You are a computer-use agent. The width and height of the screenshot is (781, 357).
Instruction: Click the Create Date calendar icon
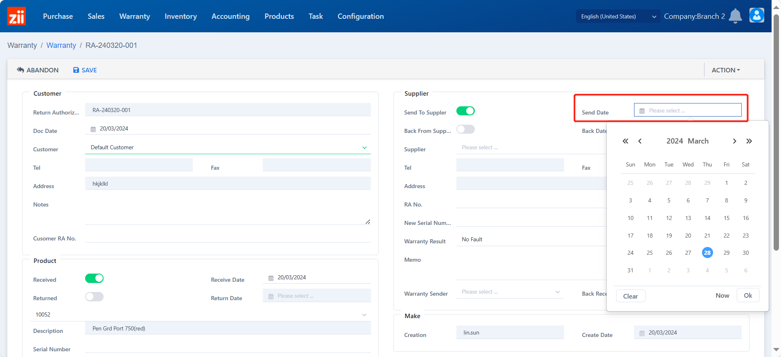point(642,333)
